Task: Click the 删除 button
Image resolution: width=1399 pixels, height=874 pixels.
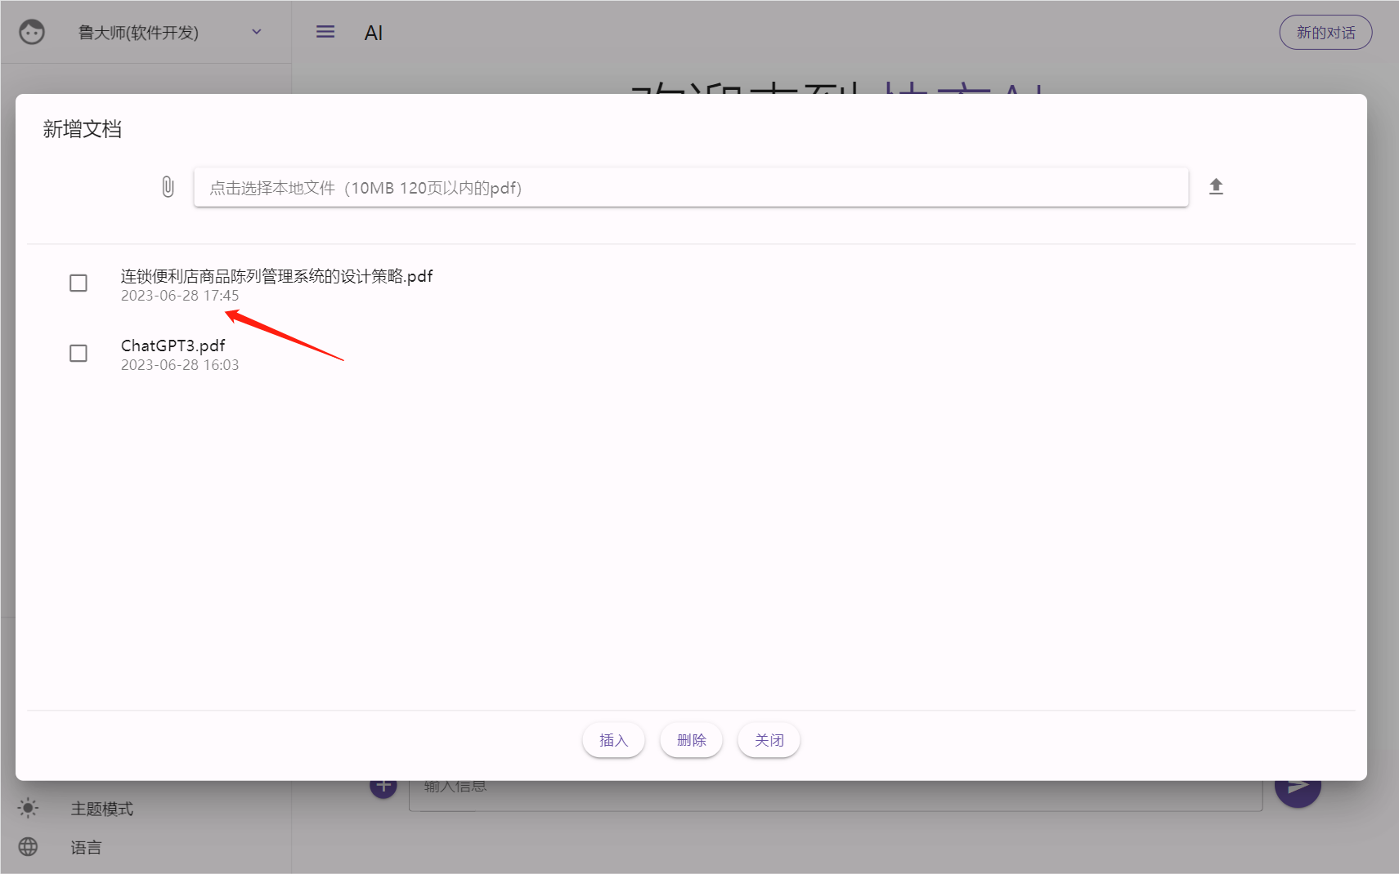Action: pyautogui.click(x=691, y=740)
